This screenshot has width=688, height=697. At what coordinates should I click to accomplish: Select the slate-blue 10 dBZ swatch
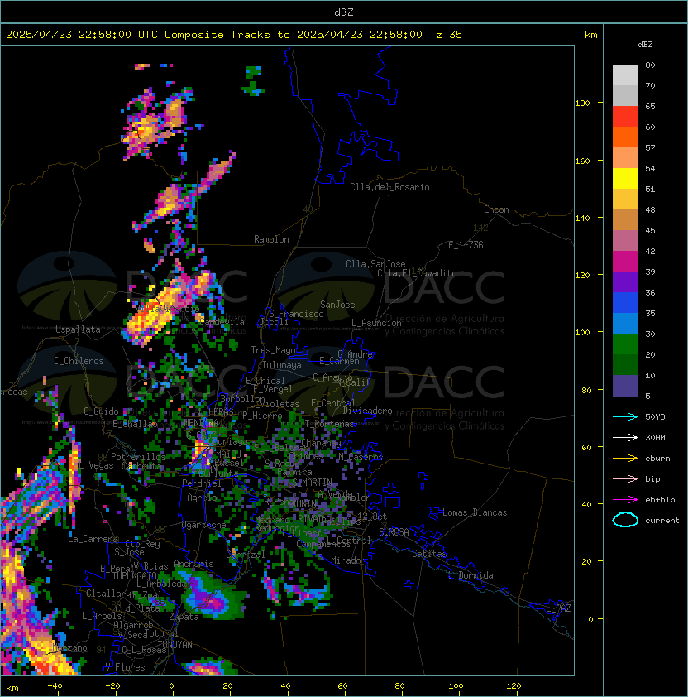pos(625,386)
